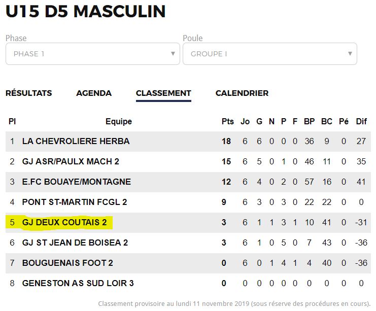Select the Classement tab
Viewport: 376px width, 311px height.
coord(163,93)
